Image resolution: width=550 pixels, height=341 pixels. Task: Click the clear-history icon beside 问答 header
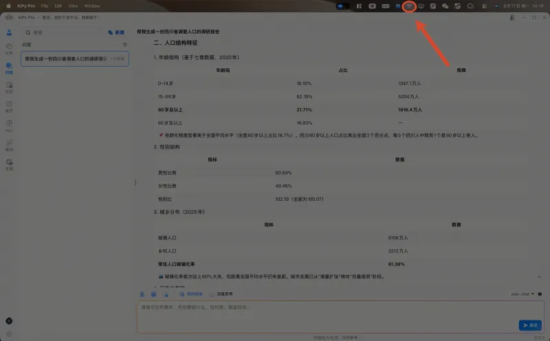coord(124,45)
